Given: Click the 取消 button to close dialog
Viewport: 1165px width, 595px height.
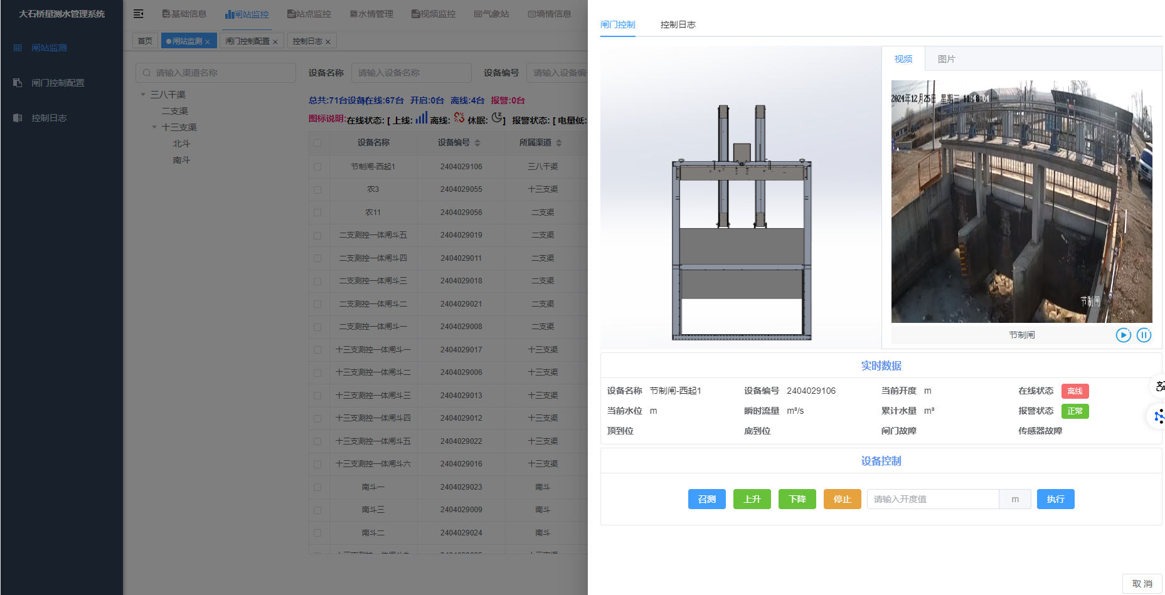Looking at the screenshot, I should (1142, 584).
